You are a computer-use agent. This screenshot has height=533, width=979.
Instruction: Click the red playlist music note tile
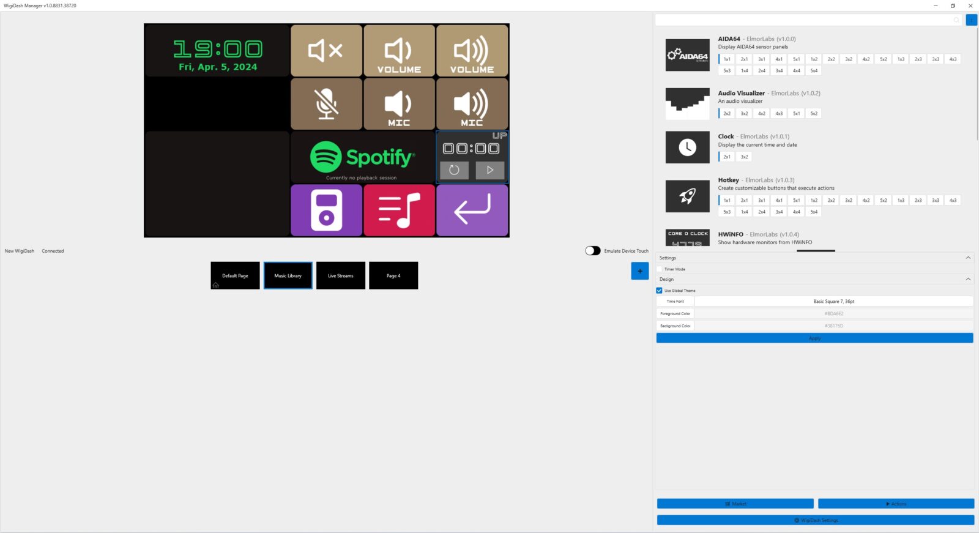pos(399,210)
